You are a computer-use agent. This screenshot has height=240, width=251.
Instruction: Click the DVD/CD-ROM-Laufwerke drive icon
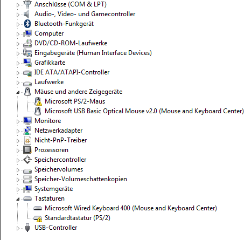click(x=27, y=43)
